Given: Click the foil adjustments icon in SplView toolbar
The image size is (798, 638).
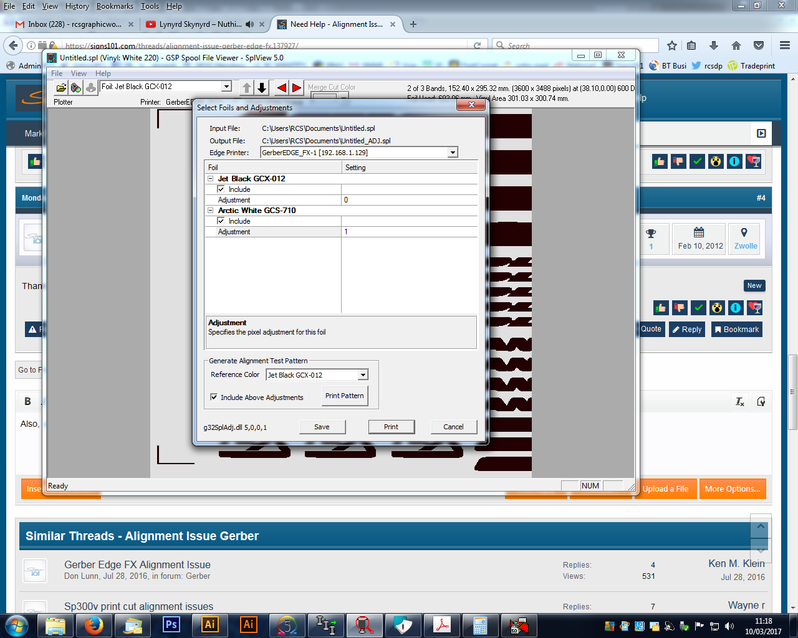Looking at the screenshot, I should pos(75,88).
